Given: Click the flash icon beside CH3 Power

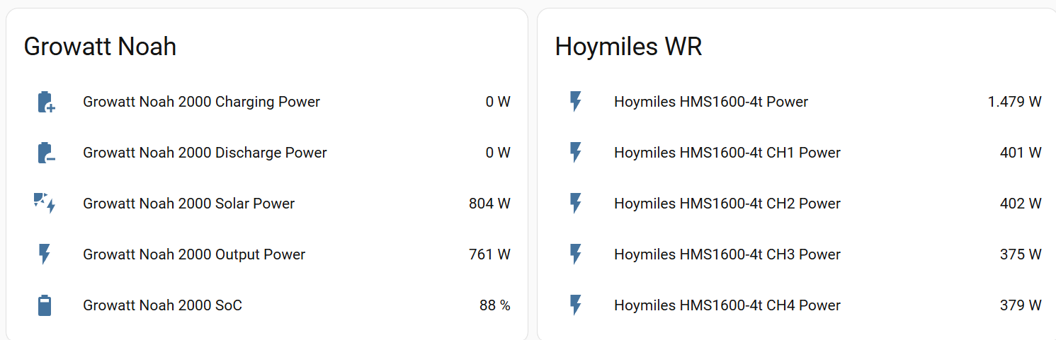Looking at the screenshot, I should point(576,254).
